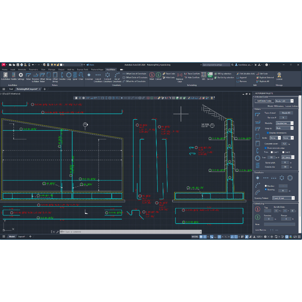Open the Express Tools ribbon tab
Image resolution: width=302 pixels, height=302 pixels.
[x=83, y=70]
